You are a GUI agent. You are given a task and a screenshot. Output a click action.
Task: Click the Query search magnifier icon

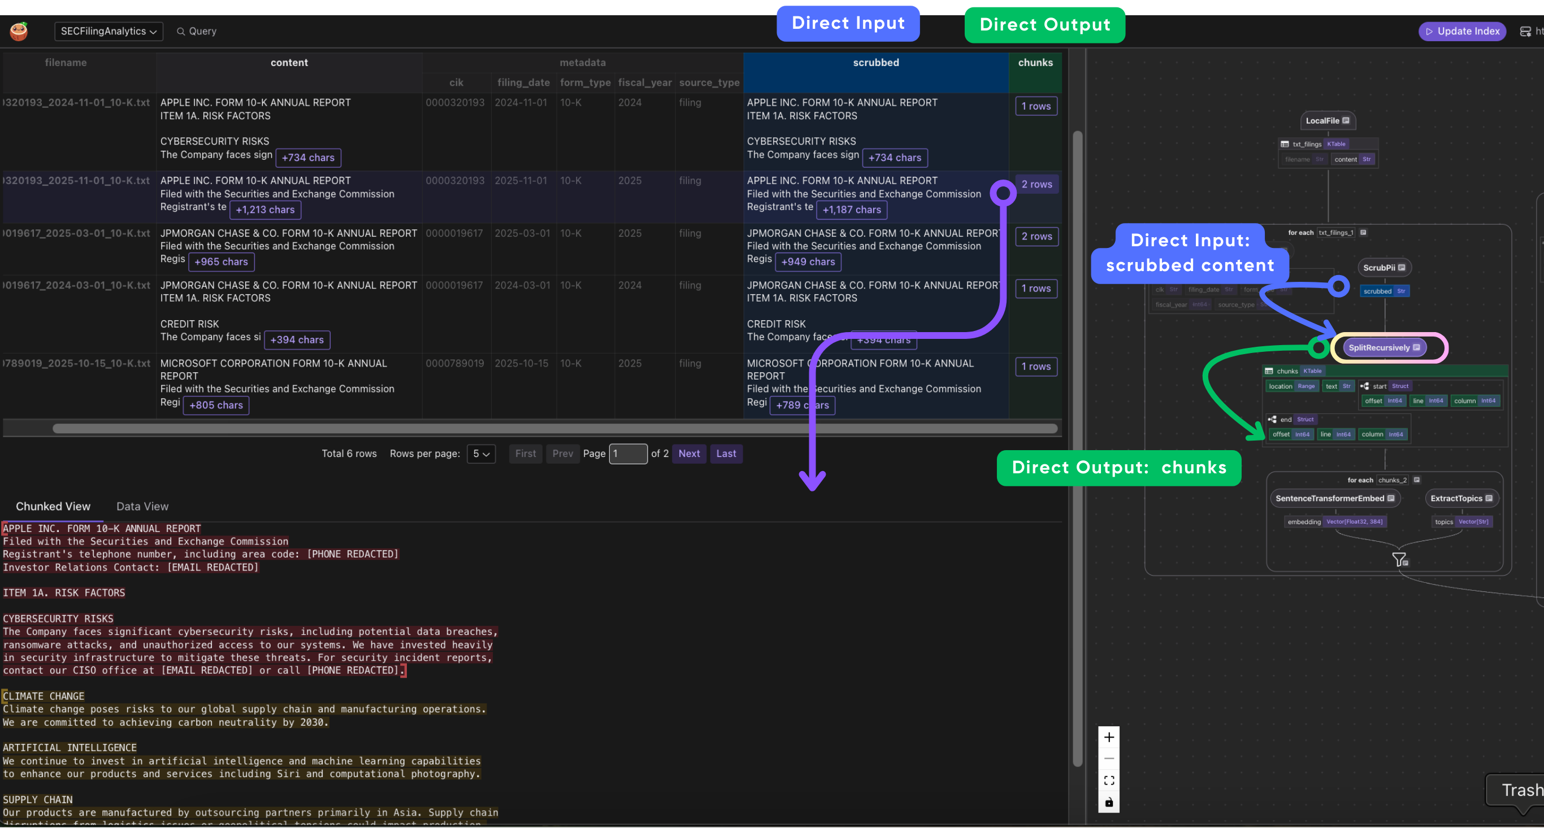click(x=180, y=31)
